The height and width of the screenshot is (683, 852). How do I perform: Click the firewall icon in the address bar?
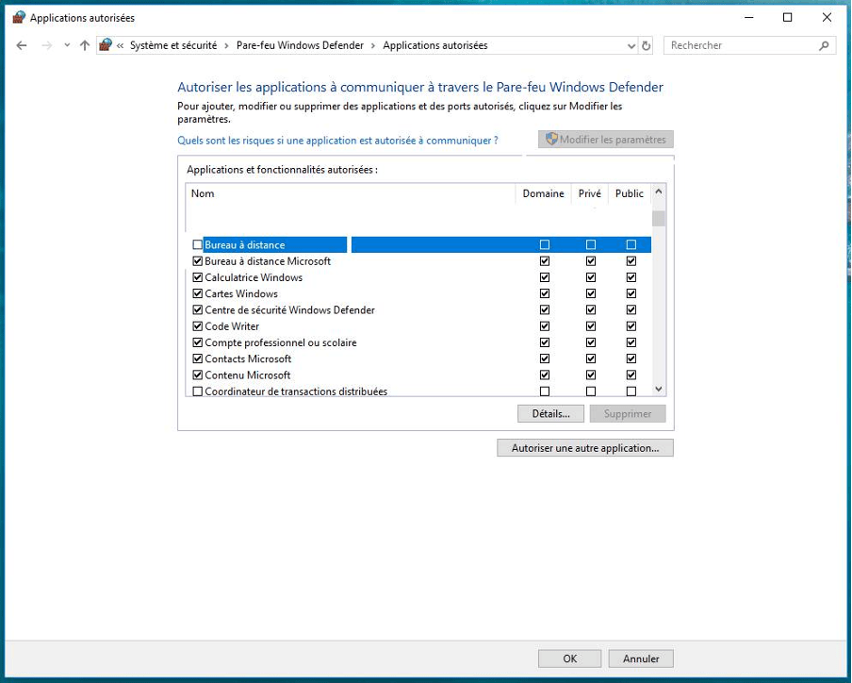click(x=106, y=45)
